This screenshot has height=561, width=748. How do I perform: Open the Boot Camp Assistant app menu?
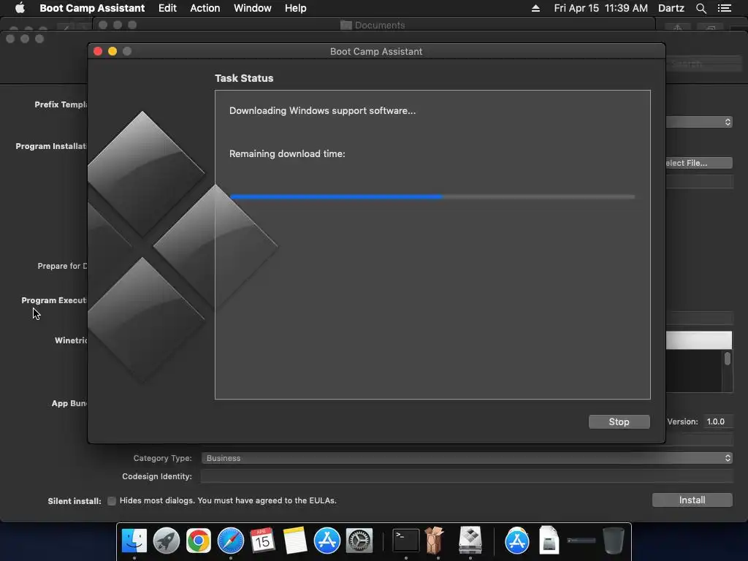[x=92, y=8]
